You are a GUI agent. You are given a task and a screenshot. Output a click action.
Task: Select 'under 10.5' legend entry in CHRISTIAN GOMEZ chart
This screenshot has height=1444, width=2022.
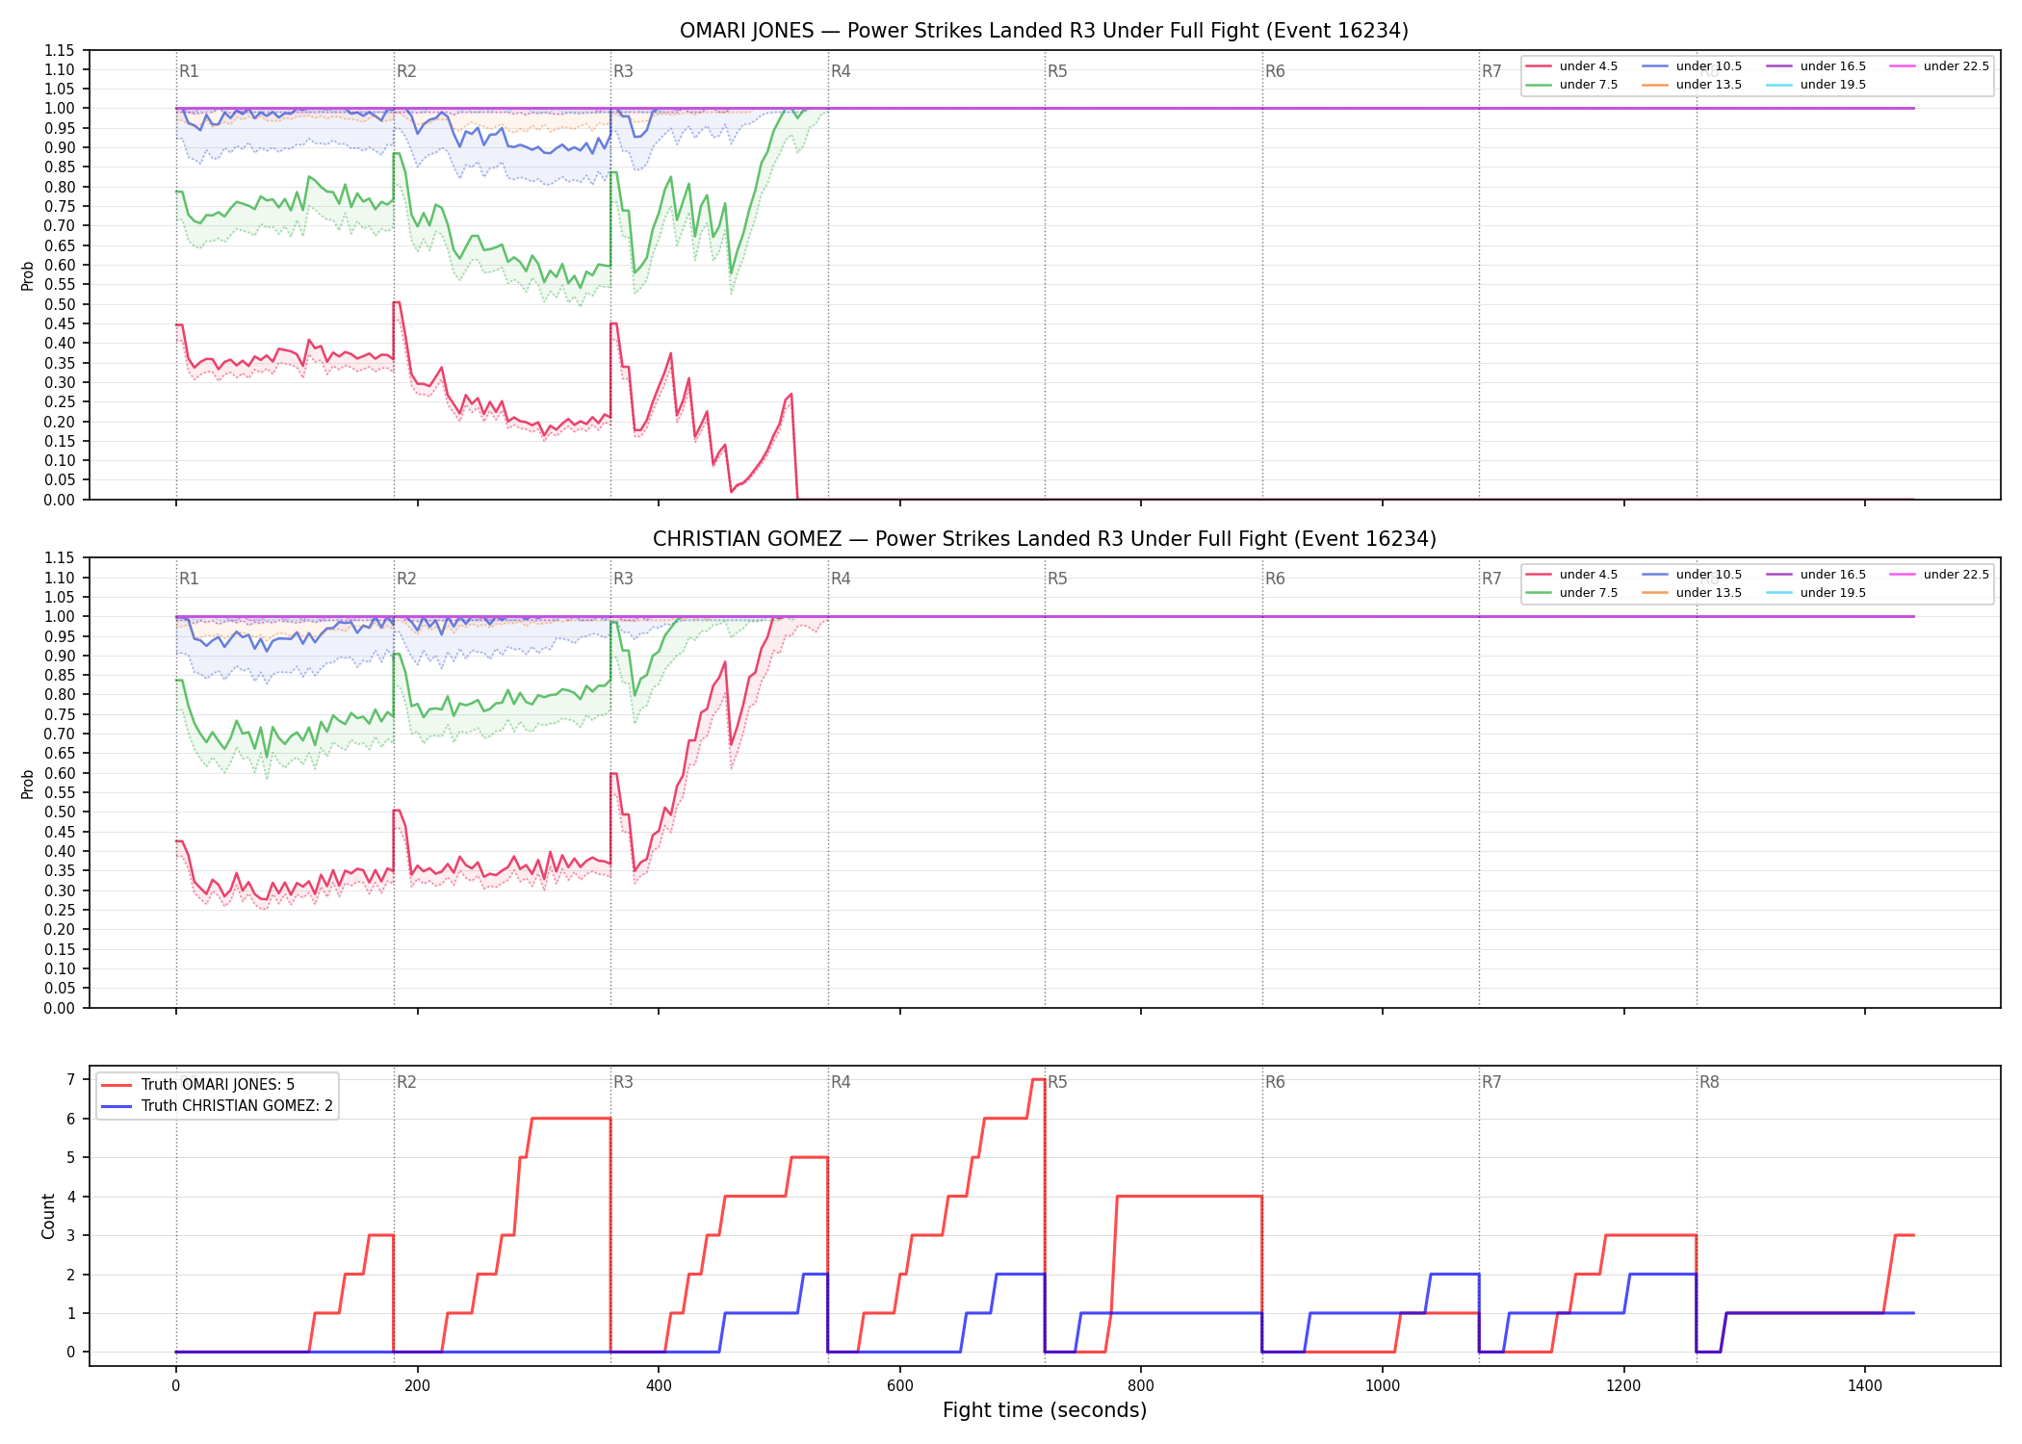1692,575
